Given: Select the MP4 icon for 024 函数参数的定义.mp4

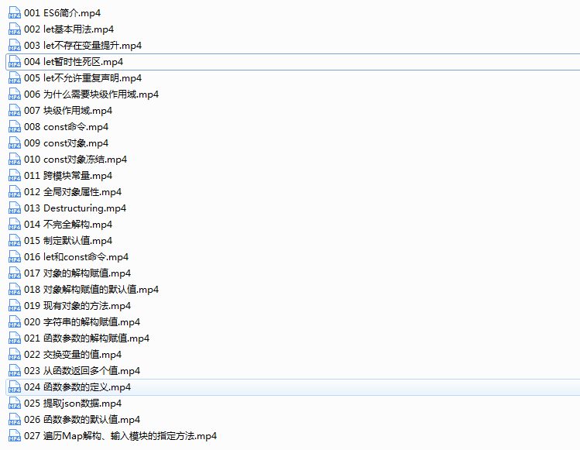Looking at the screenshot, I should (x=14, y=387).
